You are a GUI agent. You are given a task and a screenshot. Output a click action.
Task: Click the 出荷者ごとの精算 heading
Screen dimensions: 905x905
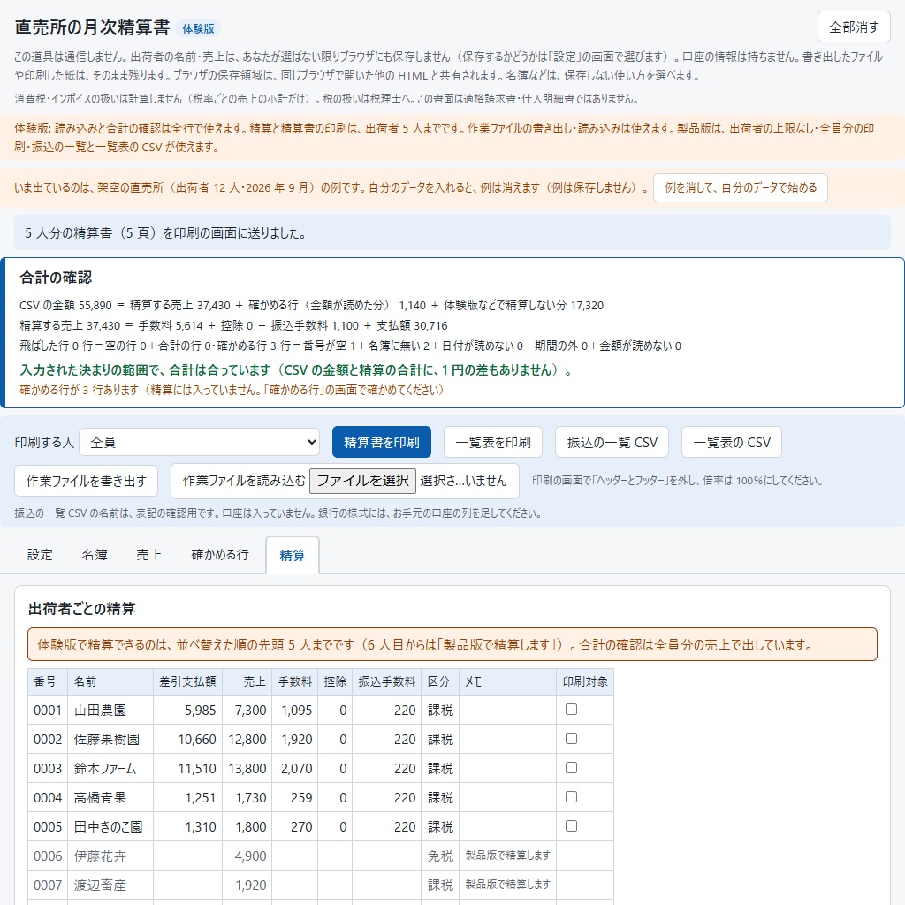click(x=81, y=608)
